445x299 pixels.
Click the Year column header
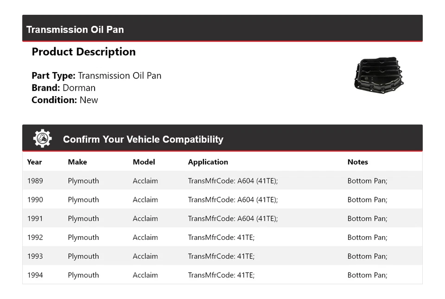click(34, 162)
